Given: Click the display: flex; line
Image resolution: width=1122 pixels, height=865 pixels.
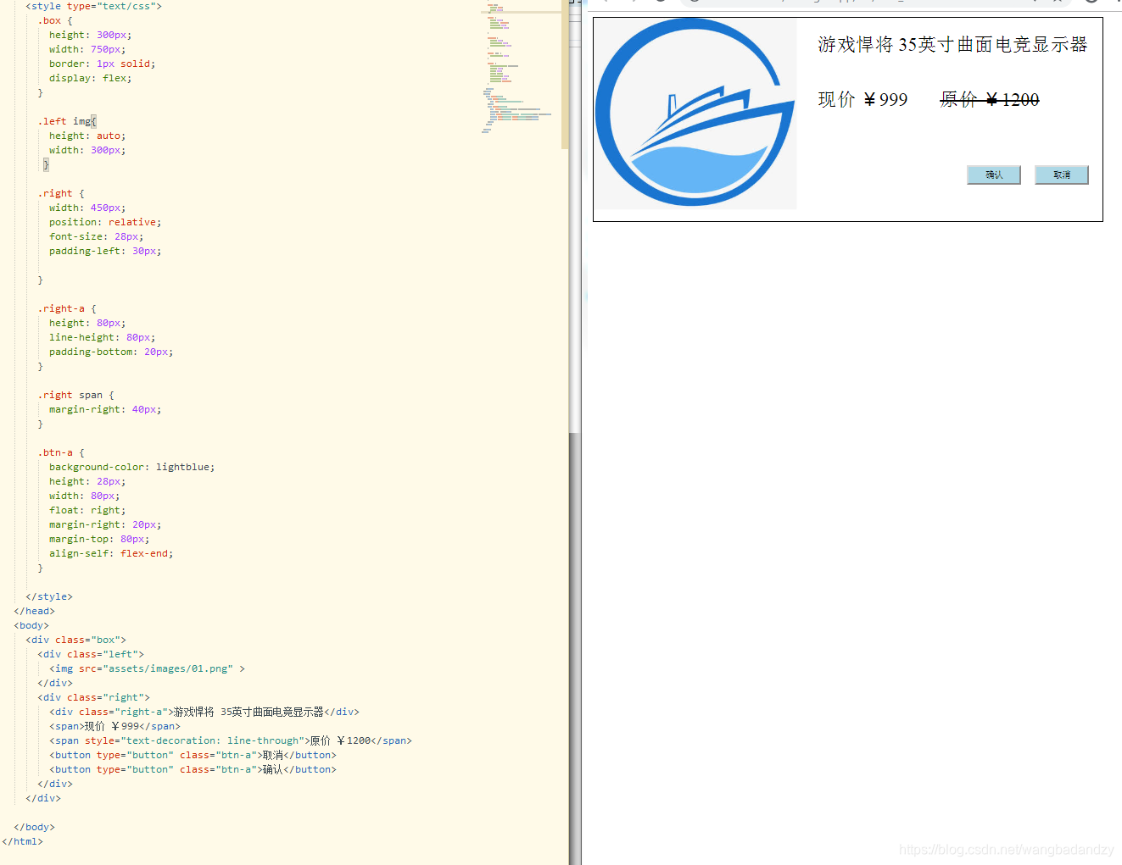Looking at the screenshot, I should pos(90,78).
